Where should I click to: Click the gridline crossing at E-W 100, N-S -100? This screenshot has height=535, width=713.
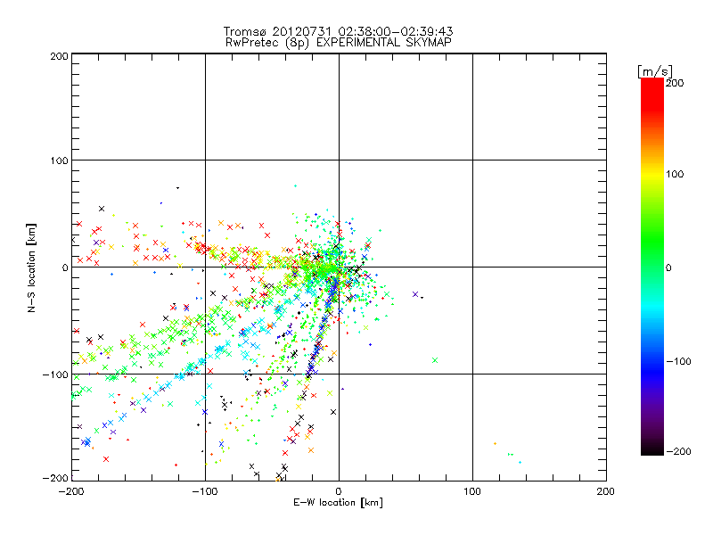point(472,374)
